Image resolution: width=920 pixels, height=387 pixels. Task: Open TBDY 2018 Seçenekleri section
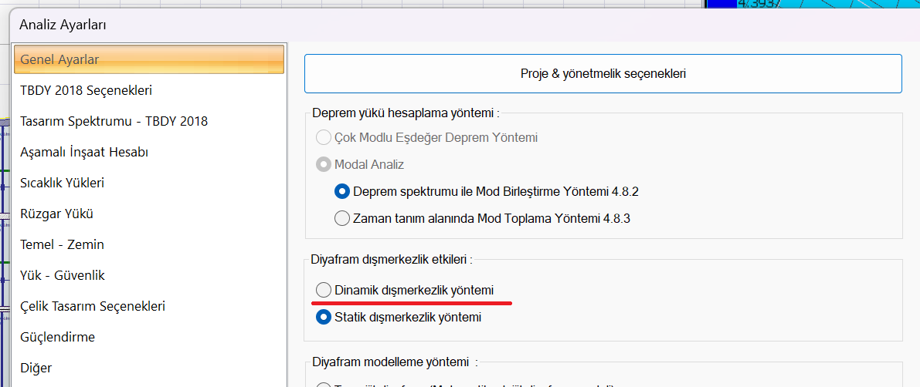coord(86,90)
